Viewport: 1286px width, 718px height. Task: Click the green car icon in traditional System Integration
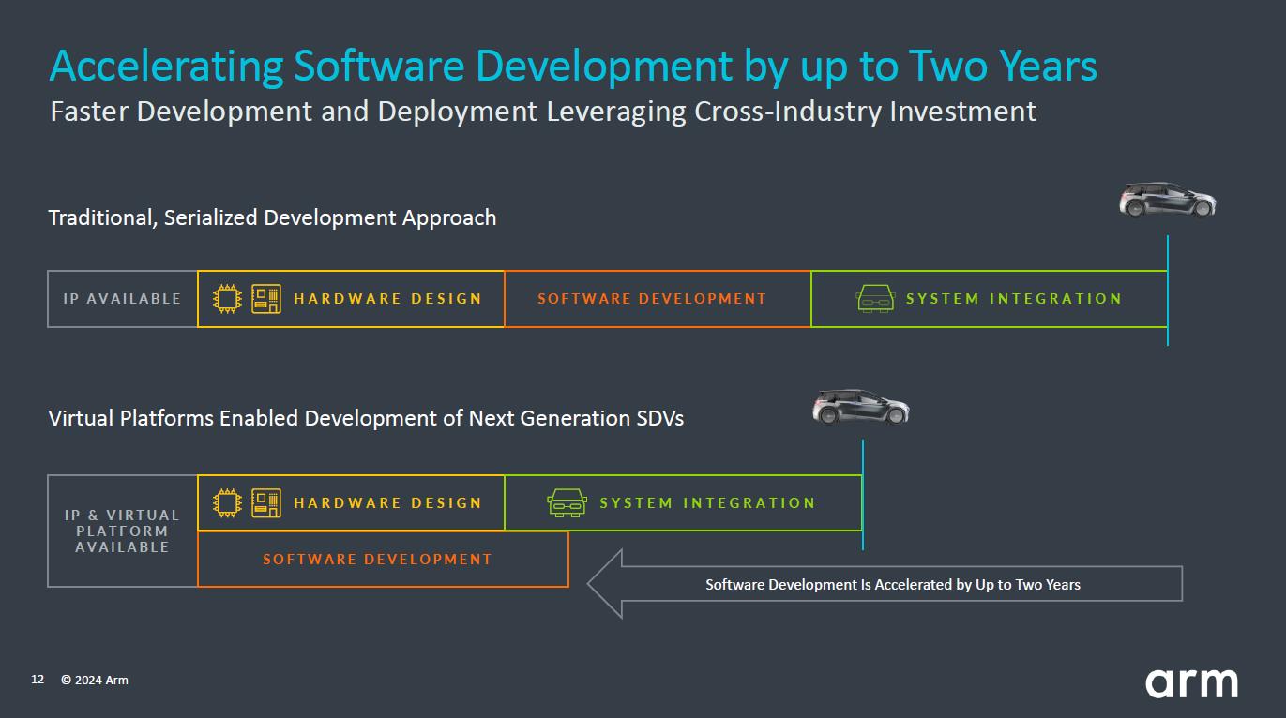[x=875, y=299]
